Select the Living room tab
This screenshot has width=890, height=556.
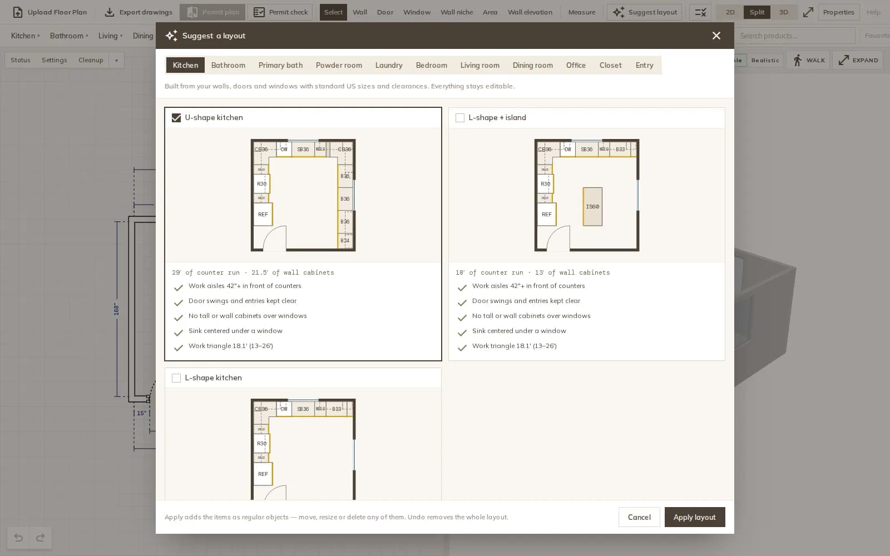click(480, 65)
